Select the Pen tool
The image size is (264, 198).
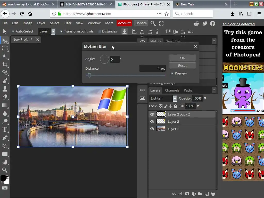click(x=5, y=138)
